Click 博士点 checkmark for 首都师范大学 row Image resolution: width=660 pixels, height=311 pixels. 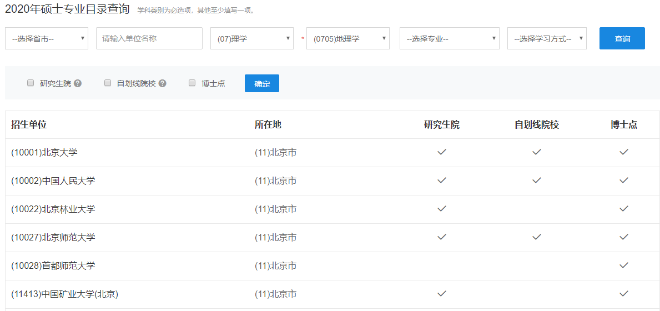pyautogui.click(x=624, y=265)
